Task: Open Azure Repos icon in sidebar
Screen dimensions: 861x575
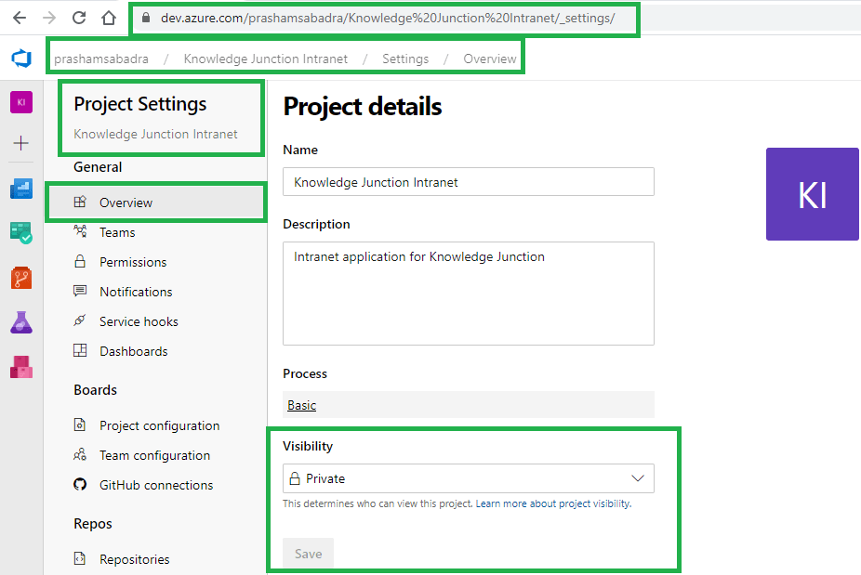Action: [x=21, y=278]
